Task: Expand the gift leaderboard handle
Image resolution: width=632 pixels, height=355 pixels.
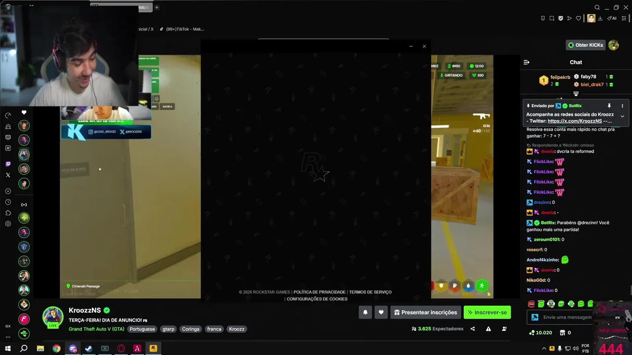Action: [576, 94]
